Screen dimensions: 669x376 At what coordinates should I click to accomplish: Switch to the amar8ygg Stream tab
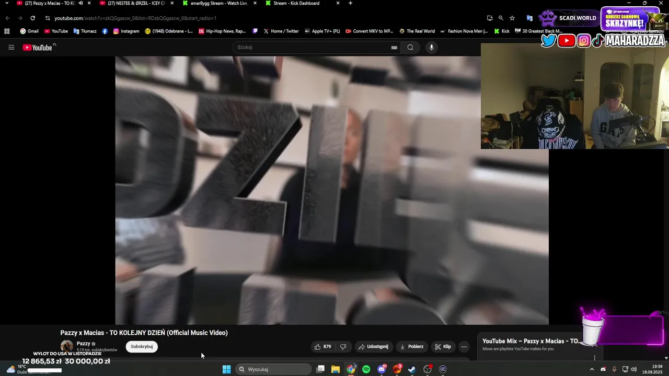[x=218, y=3]
